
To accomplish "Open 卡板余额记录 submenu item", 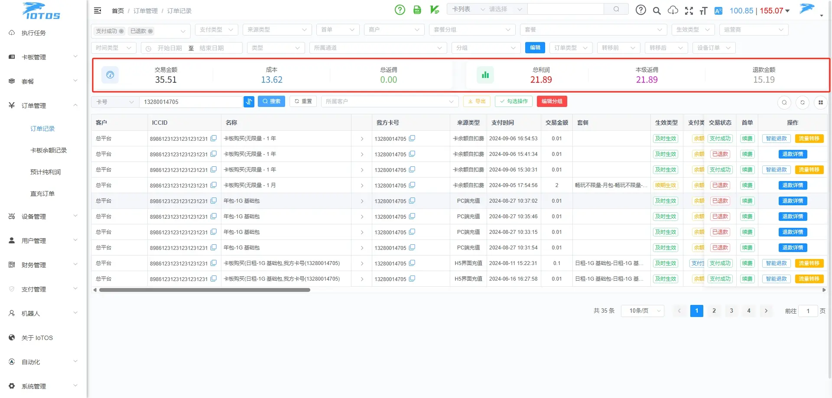I will [49, 150].
